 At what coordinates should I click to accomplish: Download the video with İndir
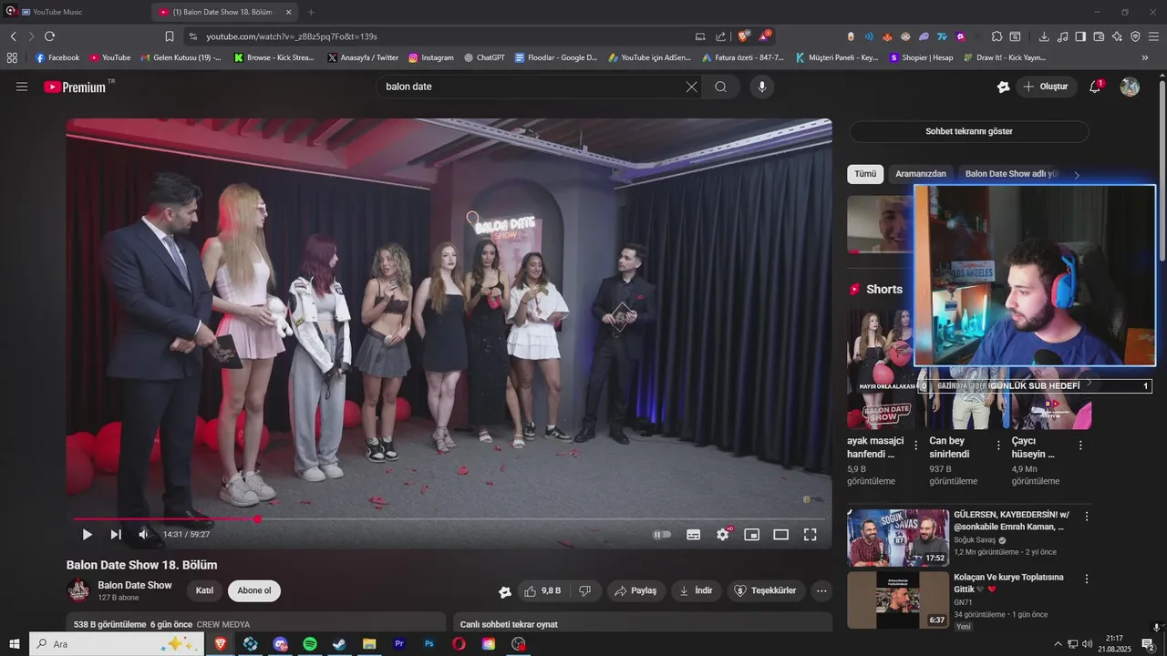coord(696,590)
